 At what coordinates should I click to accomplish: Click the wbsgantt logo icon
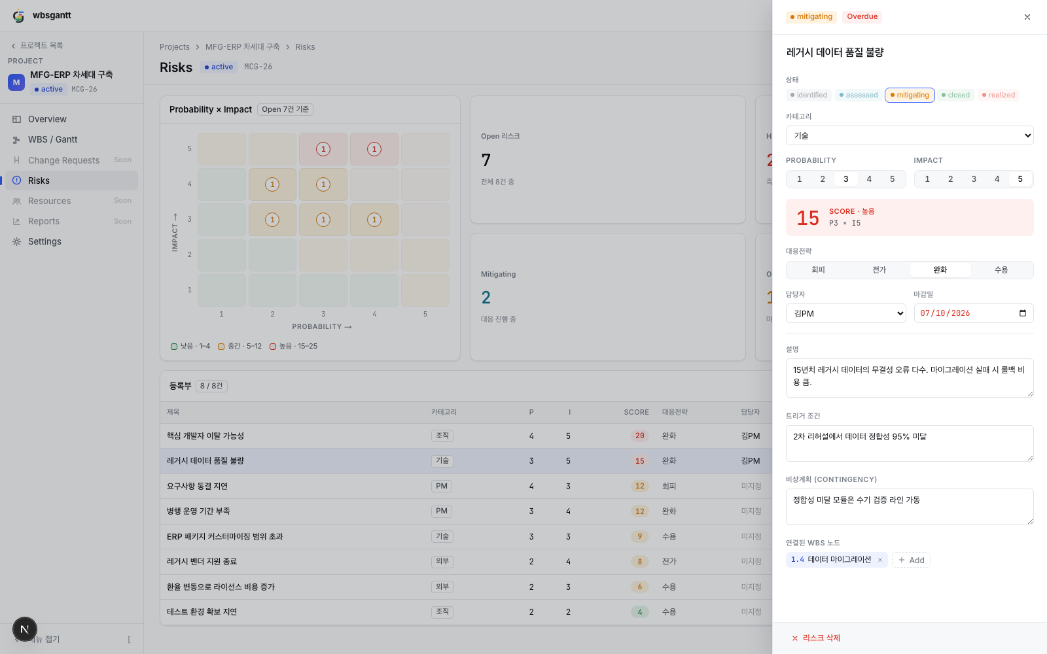click(18, 16)
